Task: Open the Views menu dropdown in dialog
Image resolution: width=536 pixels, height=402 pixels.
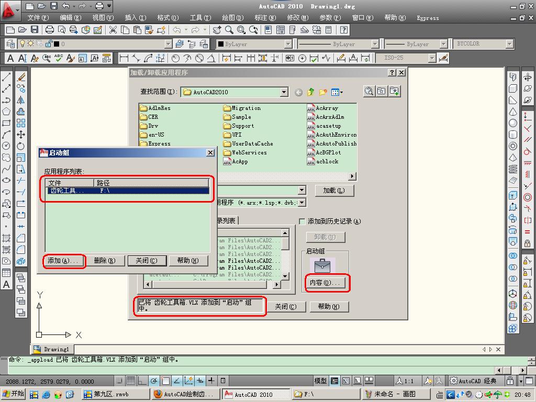Action: tap(337, 92)
